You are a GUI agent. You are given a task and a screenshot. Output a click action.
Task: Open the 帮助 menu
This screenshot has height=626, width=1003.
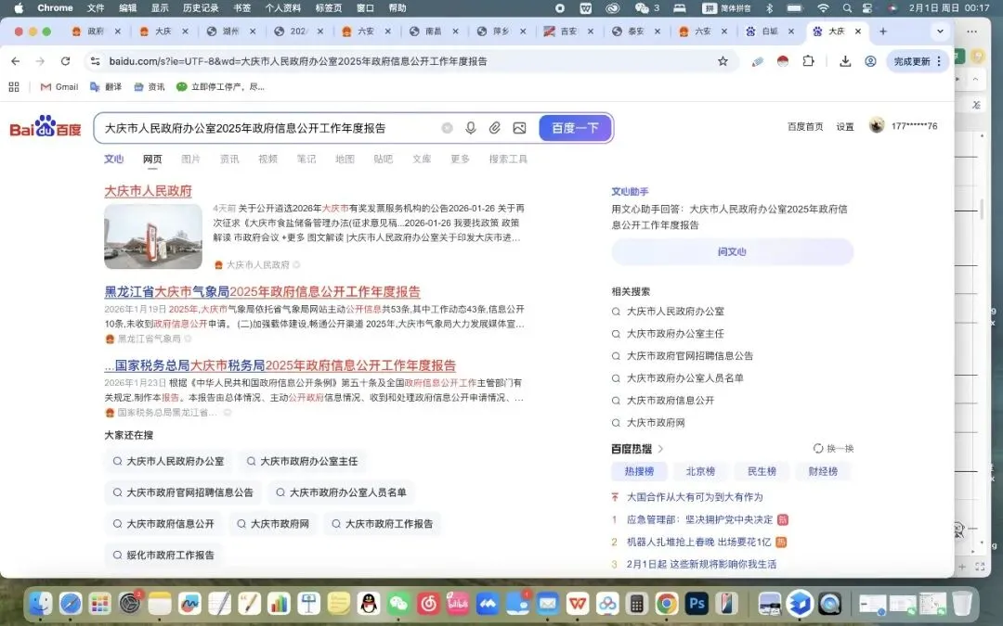point(397,8)
